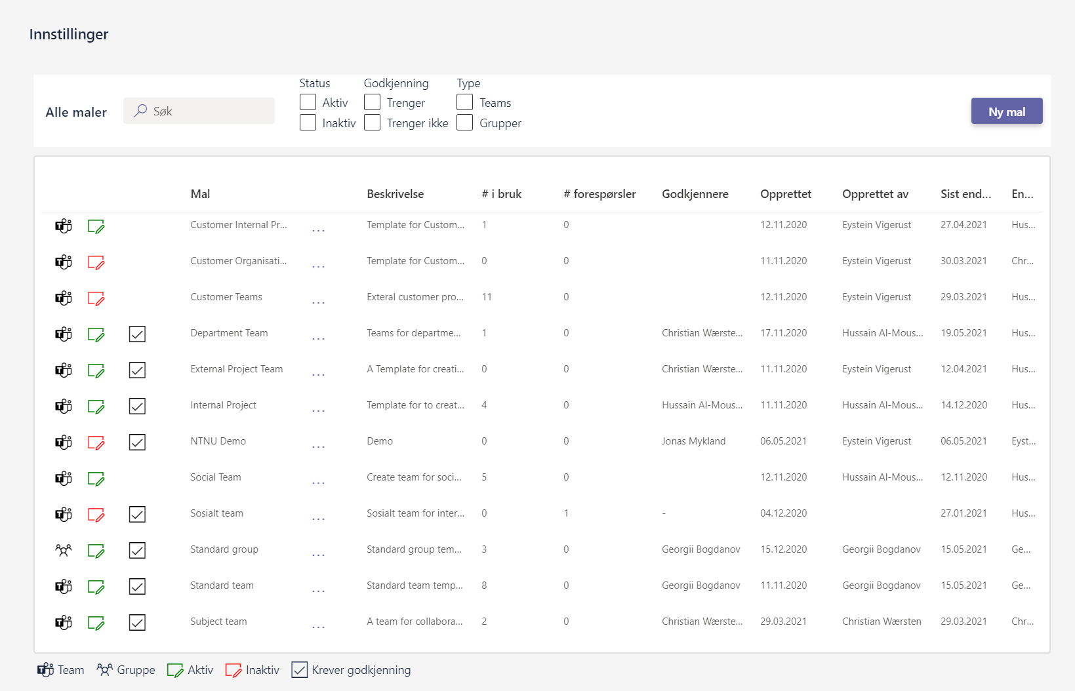This screenshot has height=691, width=1075.
Task: Click the red inactive icon for Customer Organisati...
Action: (96, 262)
